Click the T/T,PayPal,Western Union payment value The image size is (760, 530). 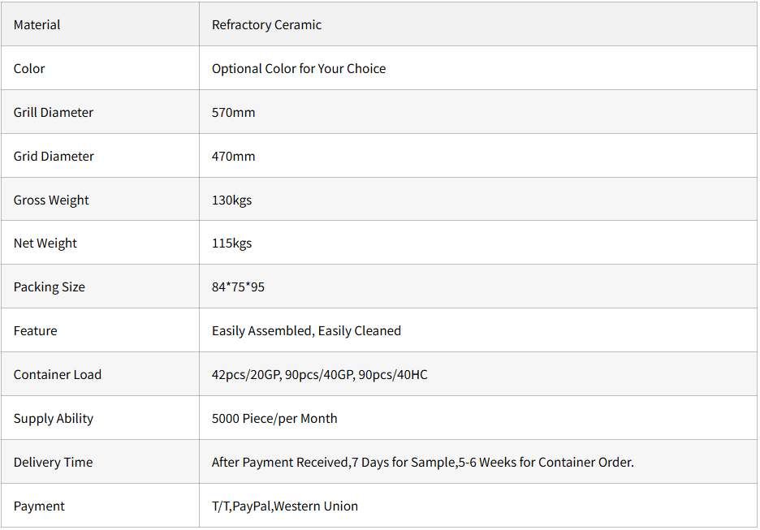tap(284, 506)
